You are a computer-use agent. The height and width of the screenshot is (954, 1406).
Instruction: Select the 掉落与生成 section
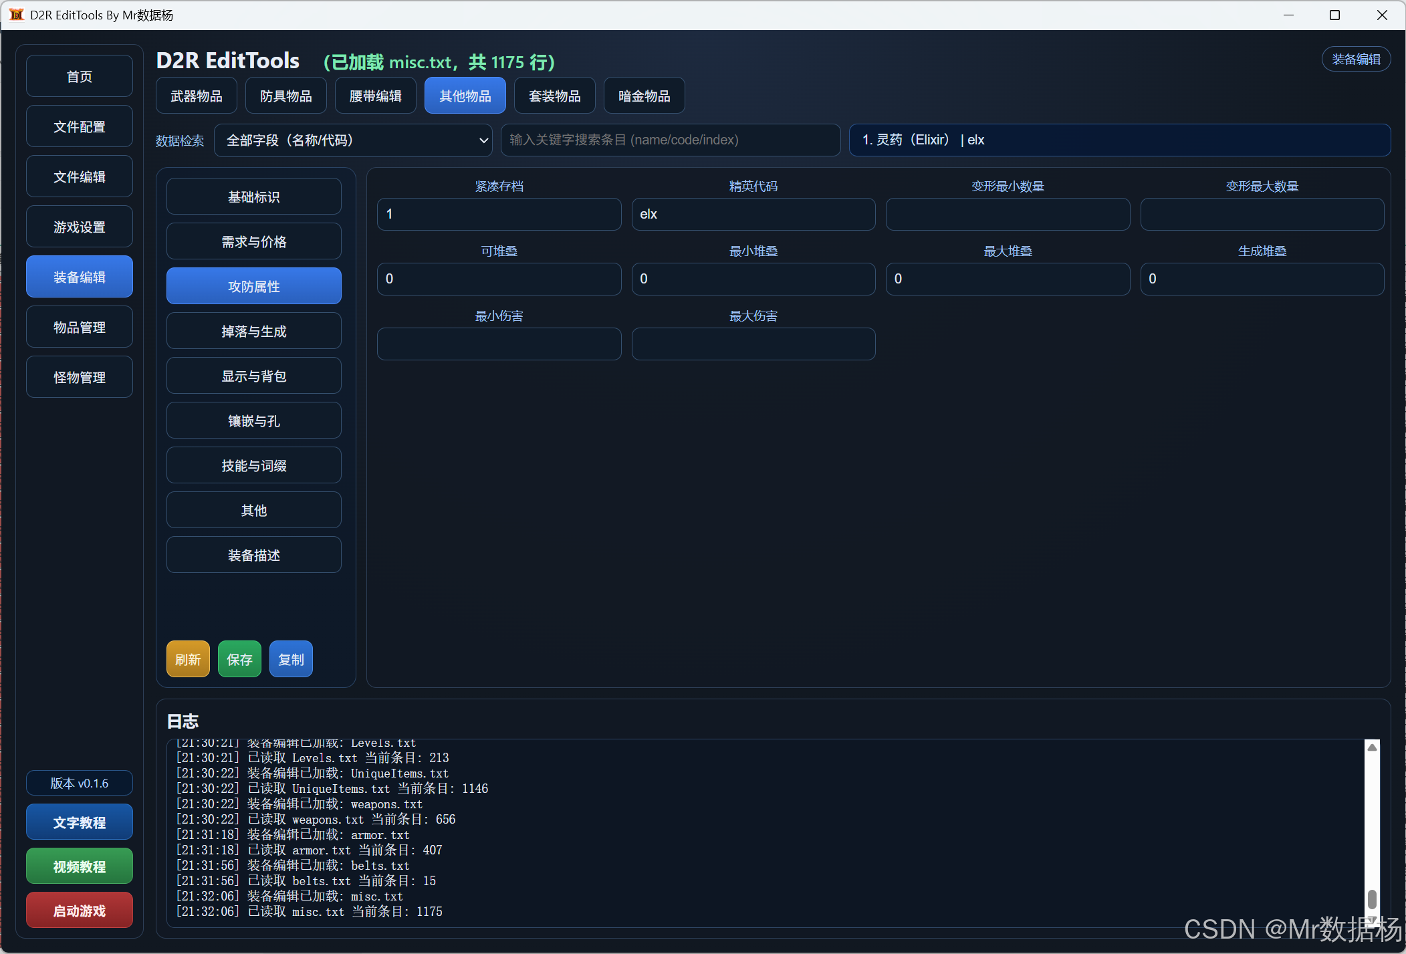pyautogui.click(x=253, y=332)
